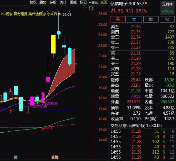Add stock via +自选 button

pos(93,2)
